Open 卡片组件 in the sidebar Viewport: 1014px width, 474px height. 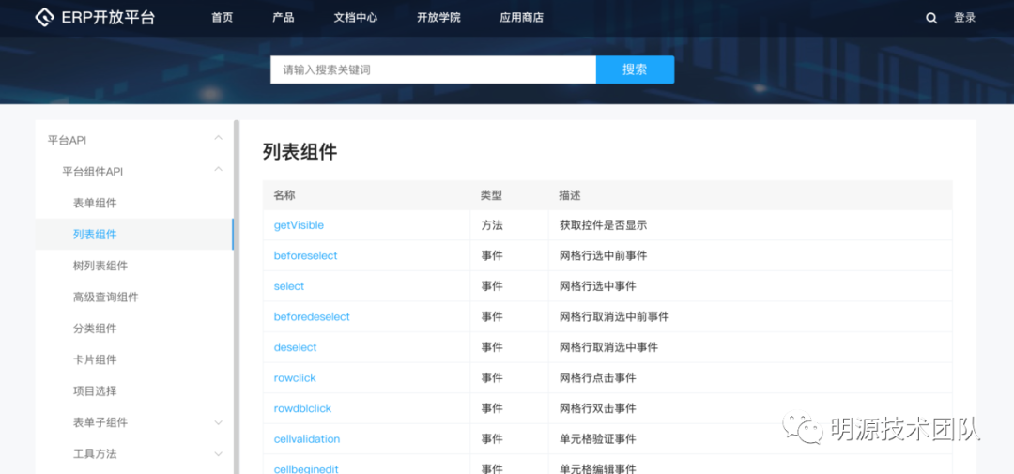95,359
